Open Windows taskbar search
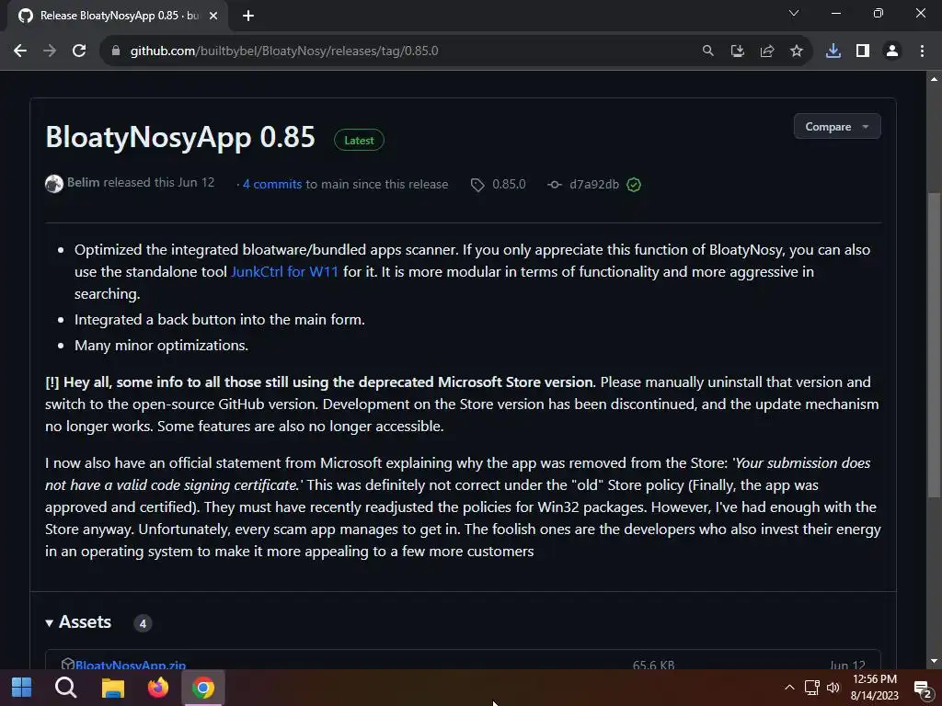This screenshot has height=706, width=942. [x=66, y=688]
